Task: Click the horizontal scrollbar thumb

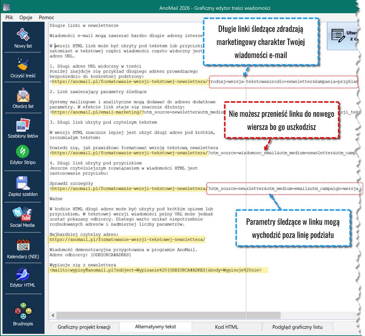Action: 168,315
